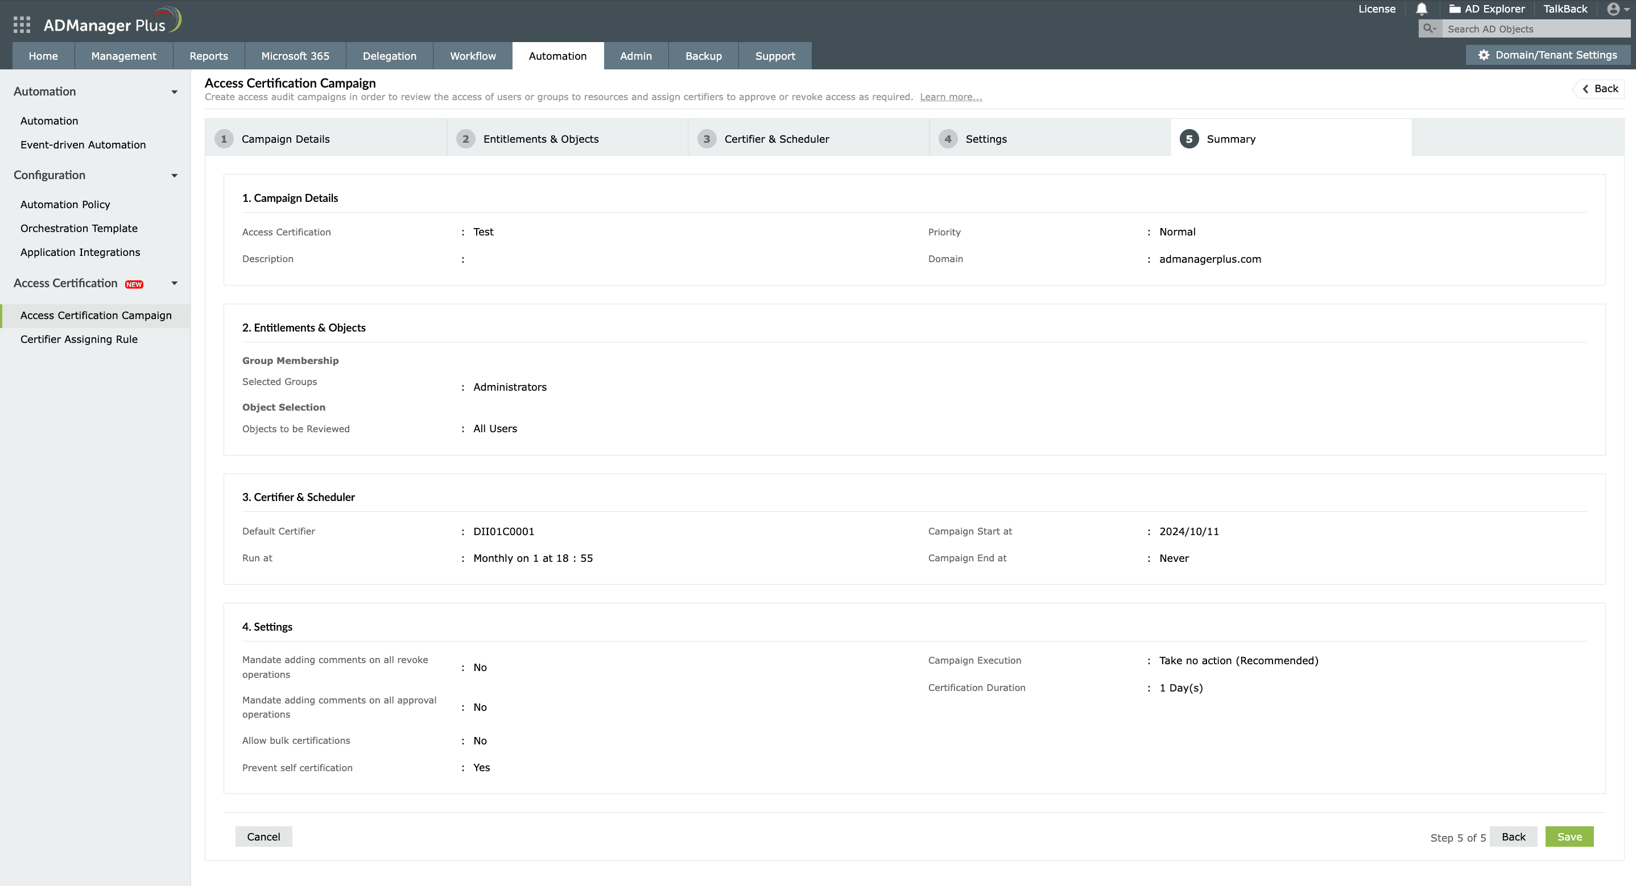Click the green Save button
Viewport: 1636px width, 886px height.
1569,837
